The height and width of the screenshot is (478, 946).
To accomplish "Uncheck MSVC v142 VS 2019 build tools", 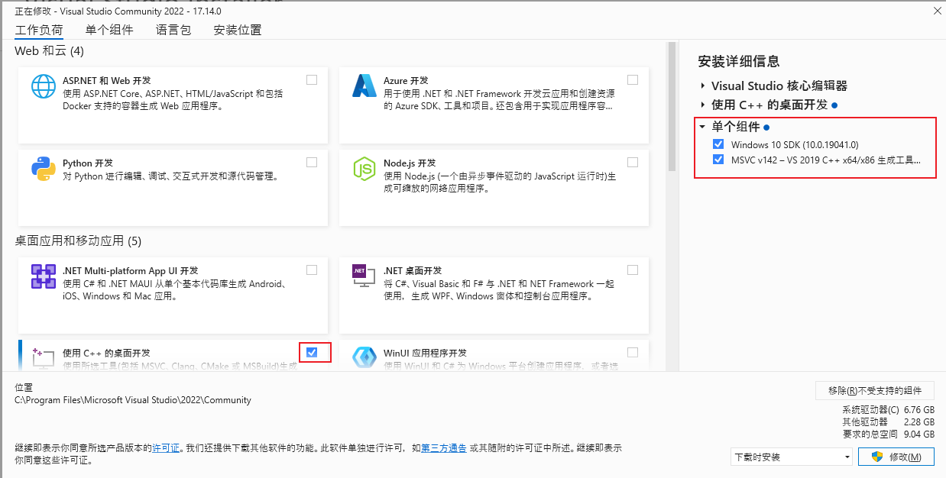I will tap(718, 160).
